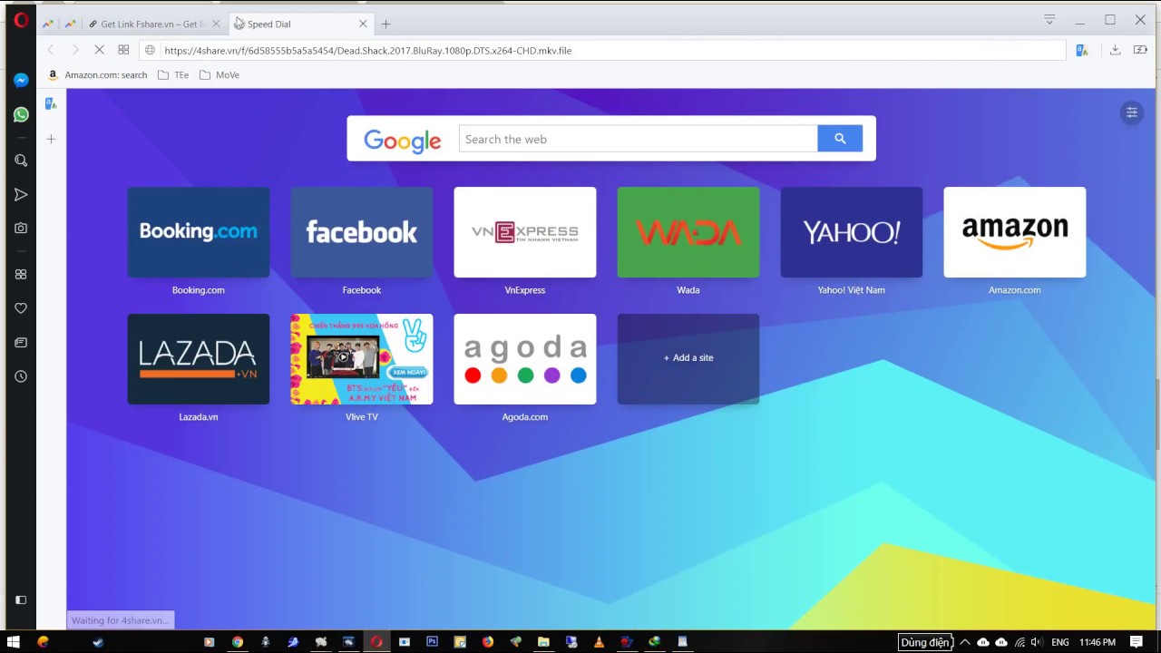Open Google Chrome from the taskbar
The image size is (1161, 653).
tap(238, 642)
